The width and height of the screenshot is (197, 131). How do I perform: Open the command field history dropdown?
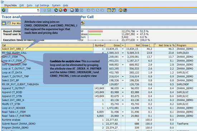(38, 10)
